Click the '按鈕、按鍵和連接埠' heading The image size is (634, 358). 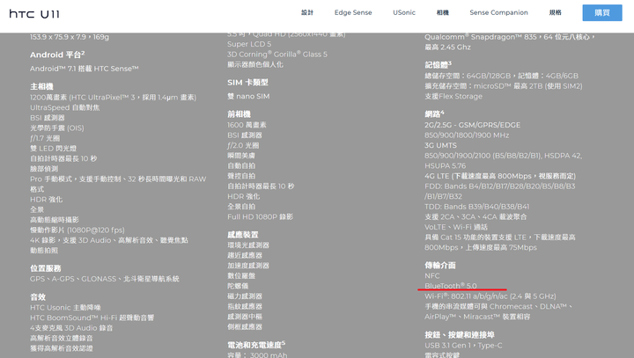pyautogui.click(x=460, y=335)
